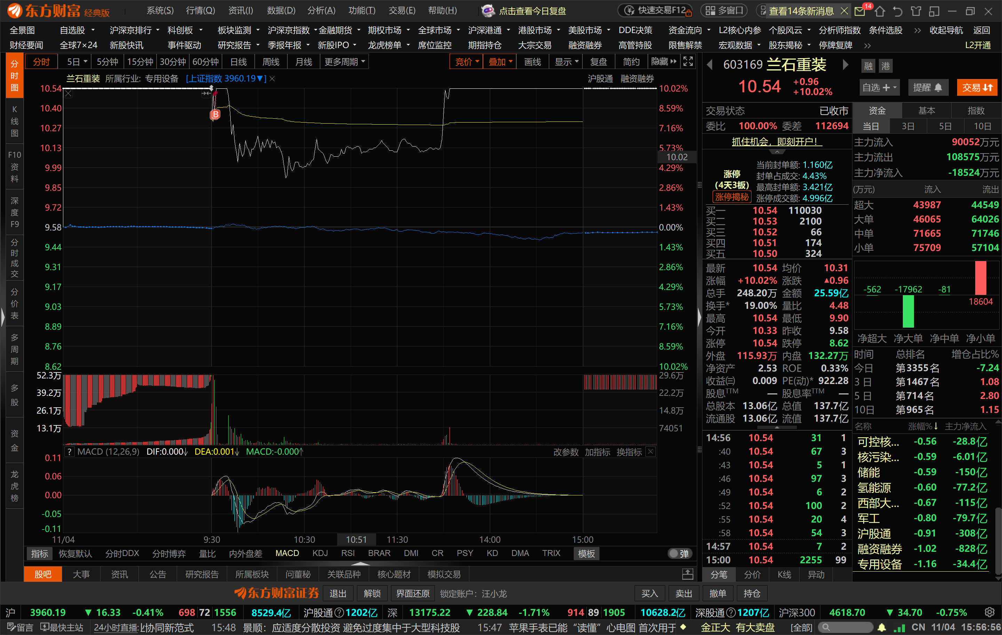This screenshot has height=635, width=1002.
Task: Click the home icon in title bar
Action: point(880,11)
